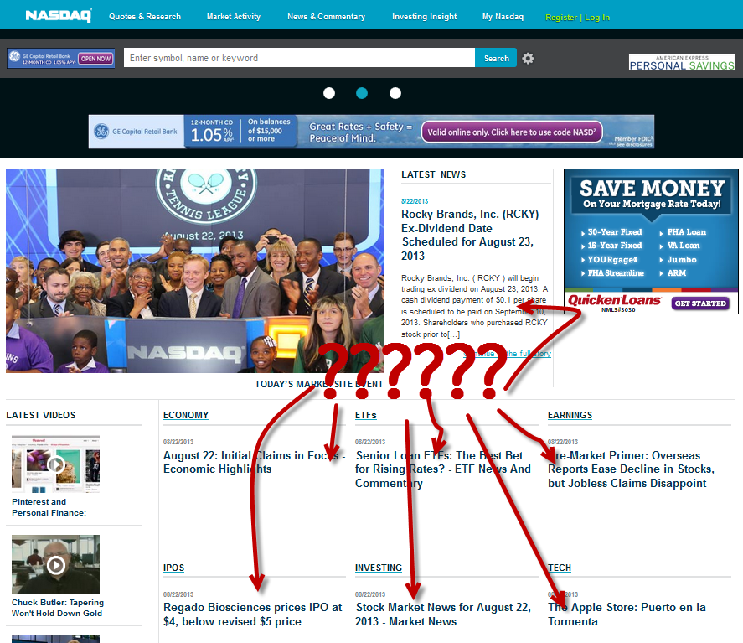Screen dimensions: 743x643
Task: Open The Apple Store Puerto en la Tormenta article
Action: pos(627,614)
